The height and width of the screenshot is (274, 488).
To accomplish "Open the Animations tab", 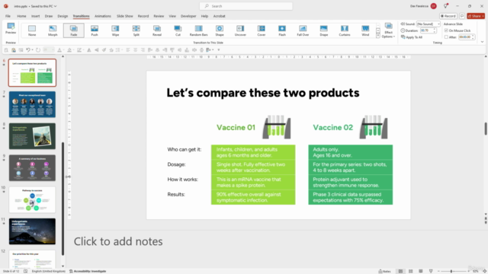I will [103, 16].
